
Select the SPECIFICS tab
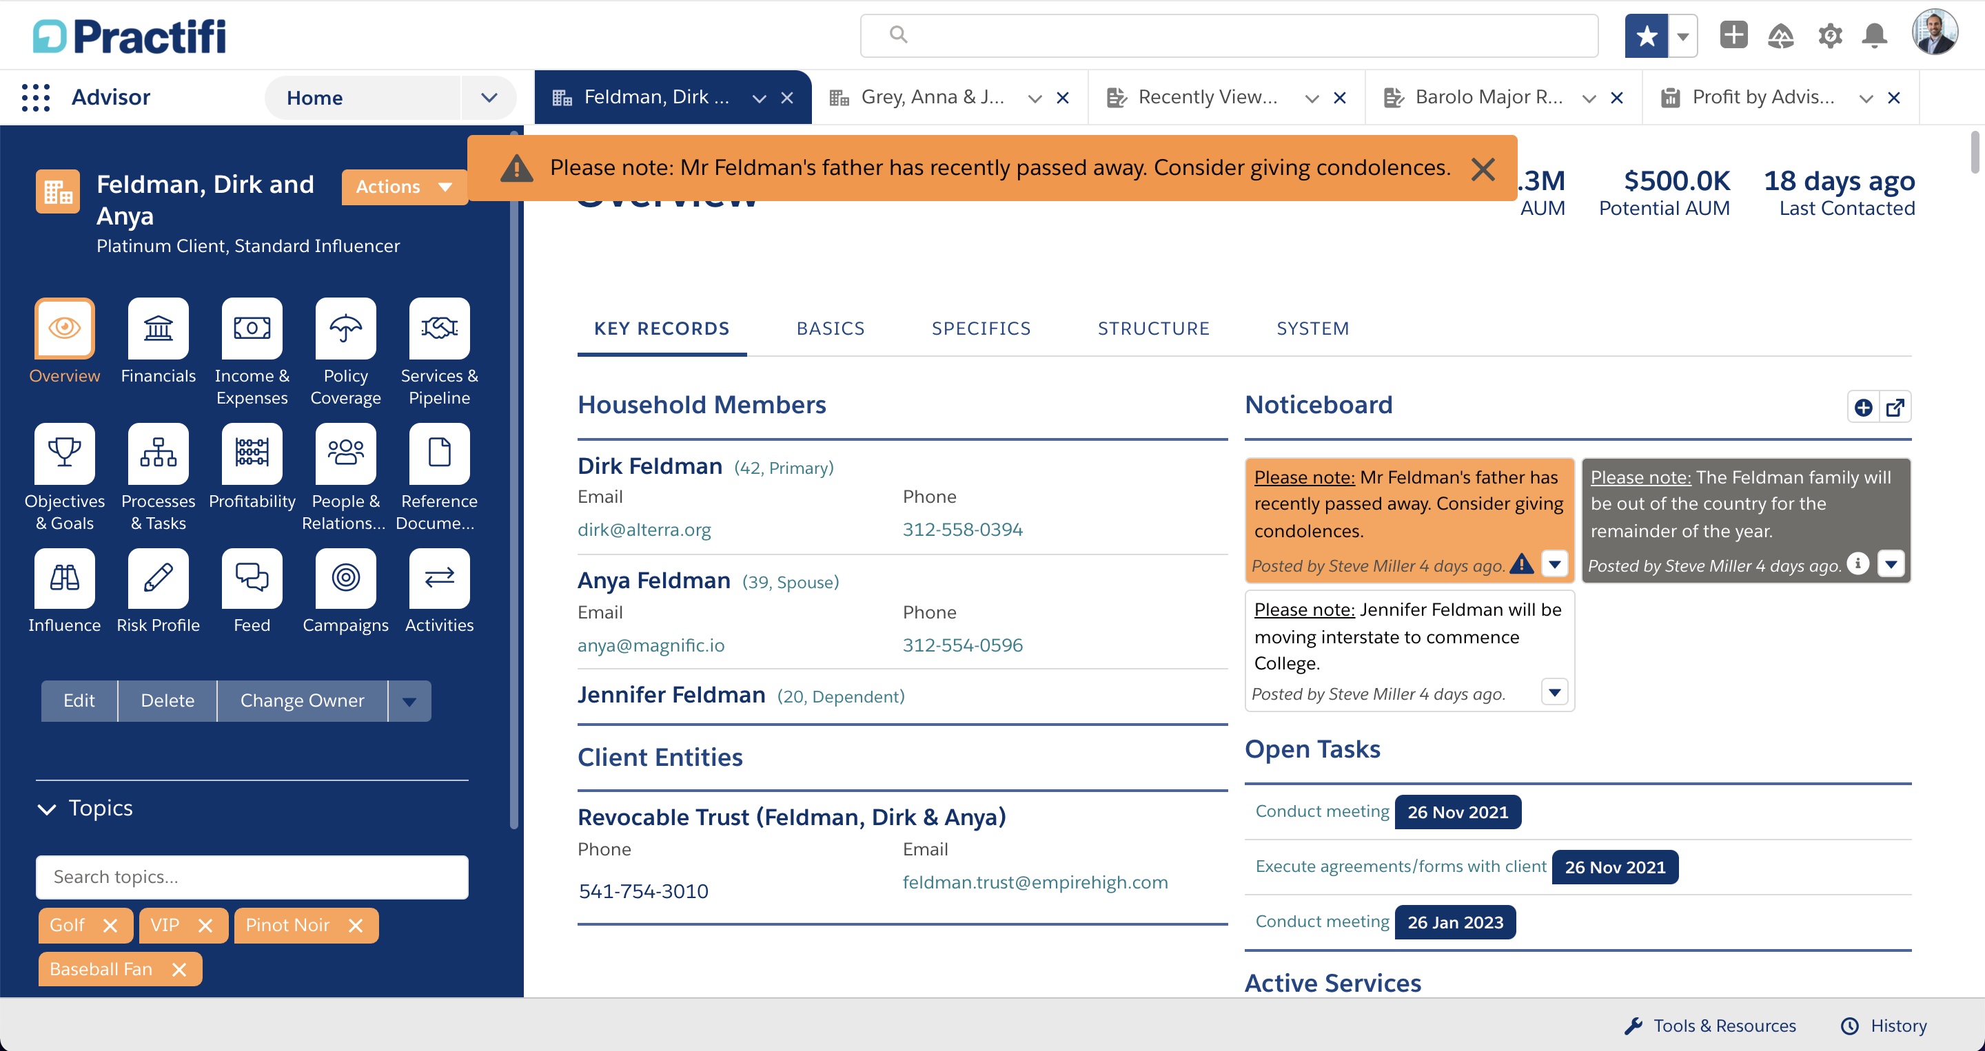pos(981,329)
